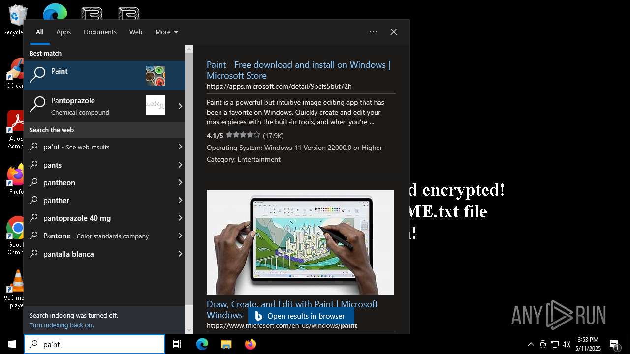Expand the Pantone suggestion chevron
The image size is (630, 354).
click(x=180, y=236)
